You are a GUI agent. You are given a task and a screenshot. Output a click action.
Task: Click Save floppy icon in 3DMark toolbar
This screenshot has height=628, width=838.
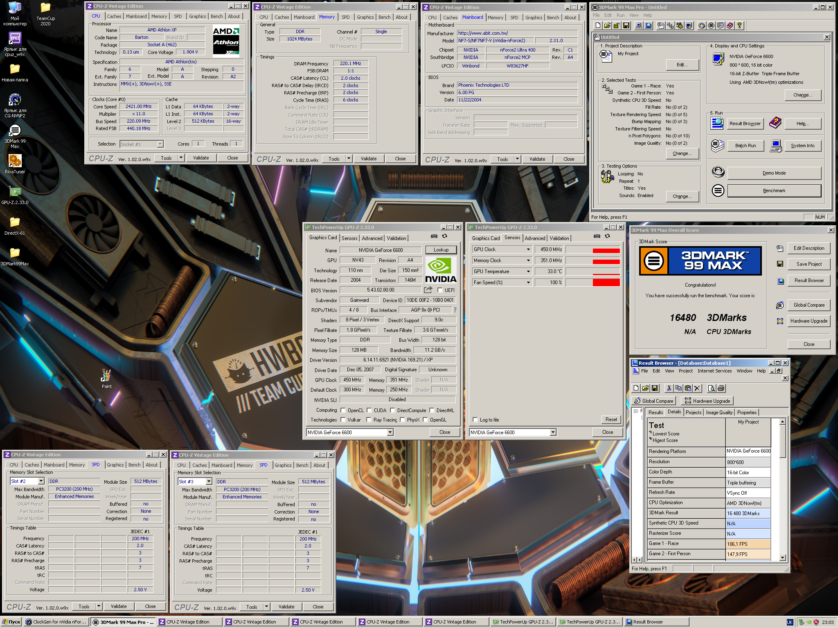(626, 26)
